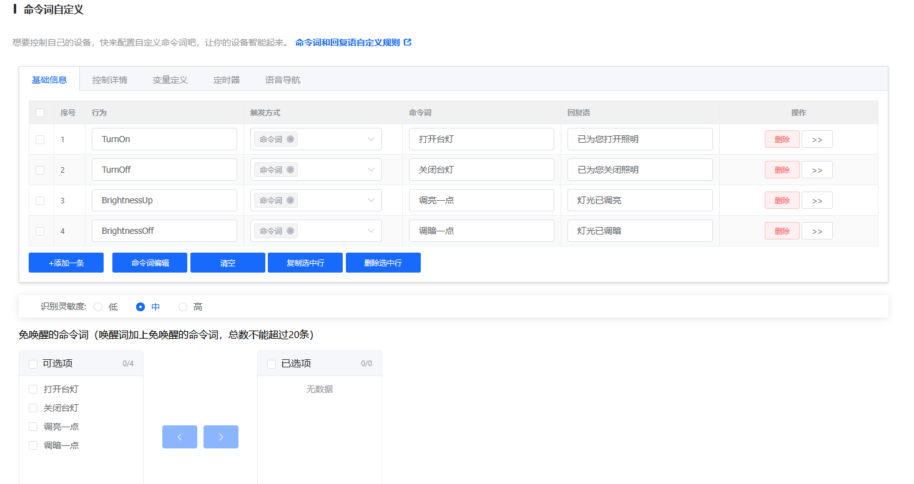Remove the 命令词 tag in the BrightnessUp row

click(x=290, y=200)
